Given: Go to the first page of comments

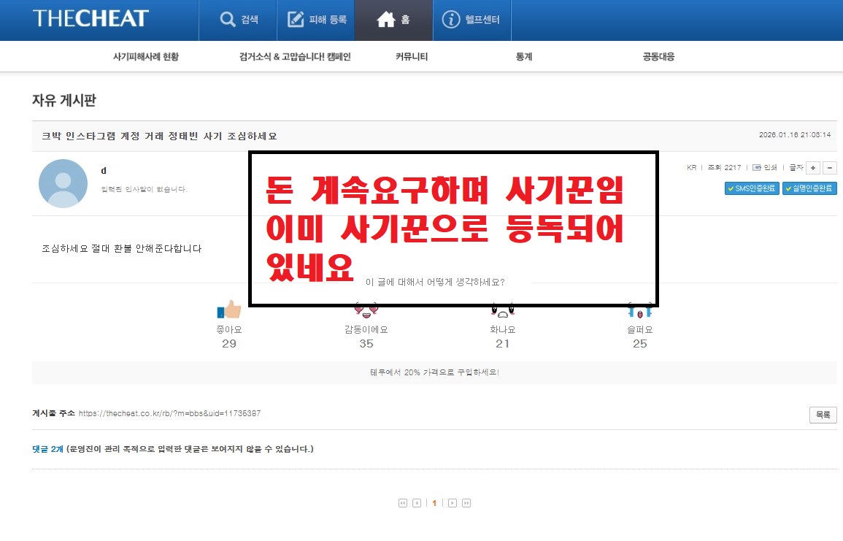Looking at the screenshot, I should [x=402, y=503].
